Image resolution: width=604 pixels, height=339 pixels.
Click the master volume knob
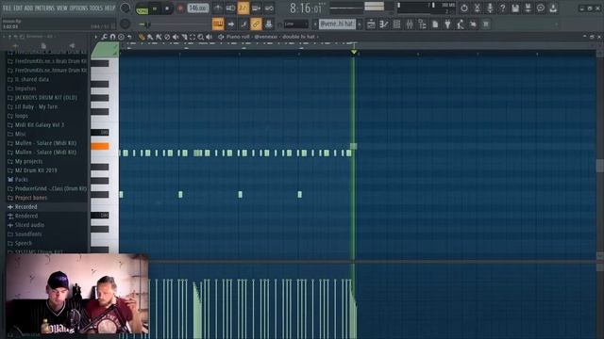coord(125,8)
